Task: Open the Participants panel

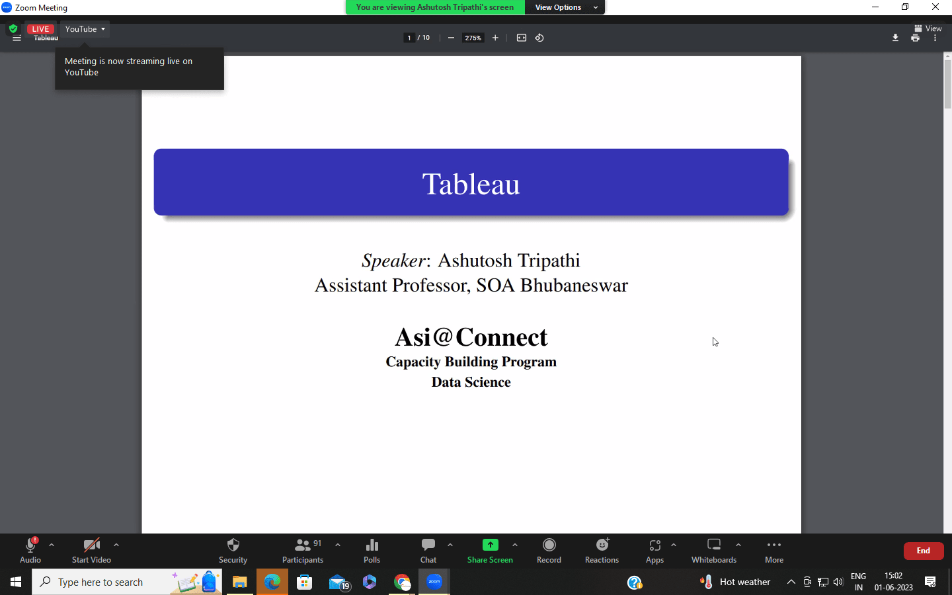Action: [303, 551]
